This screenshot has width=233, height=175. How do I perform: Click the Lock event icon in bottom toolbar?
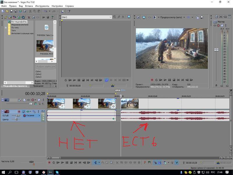pos(139,162)
